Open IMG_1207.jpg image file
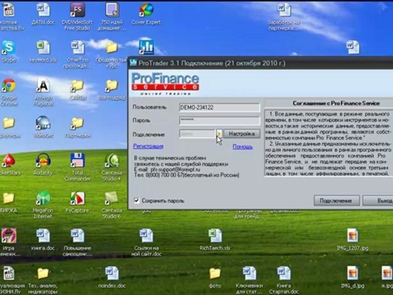Viewport: 393px width, 295px height. click(x=352, y=236)
